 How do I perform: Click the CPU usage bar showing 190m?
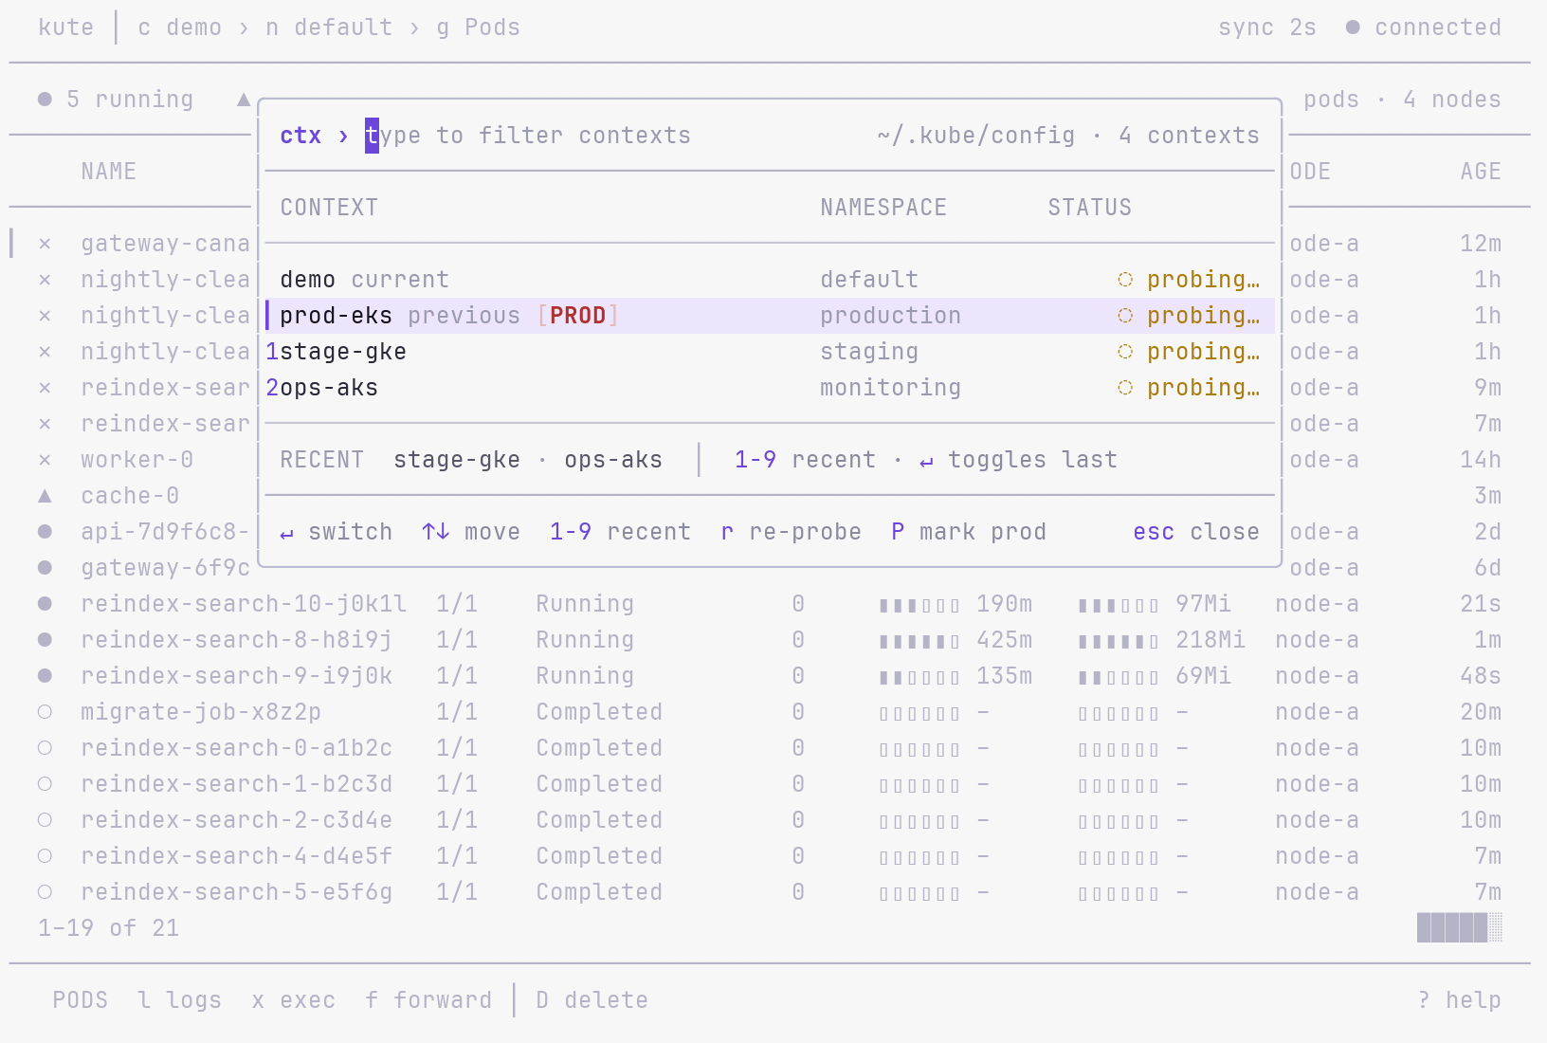point(919,605)
